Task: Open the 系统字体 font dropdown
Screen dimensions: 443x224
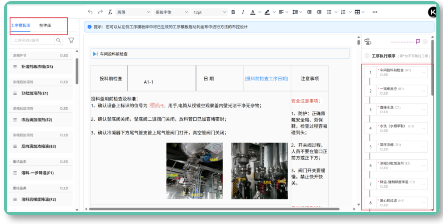Action: [172, 12]
